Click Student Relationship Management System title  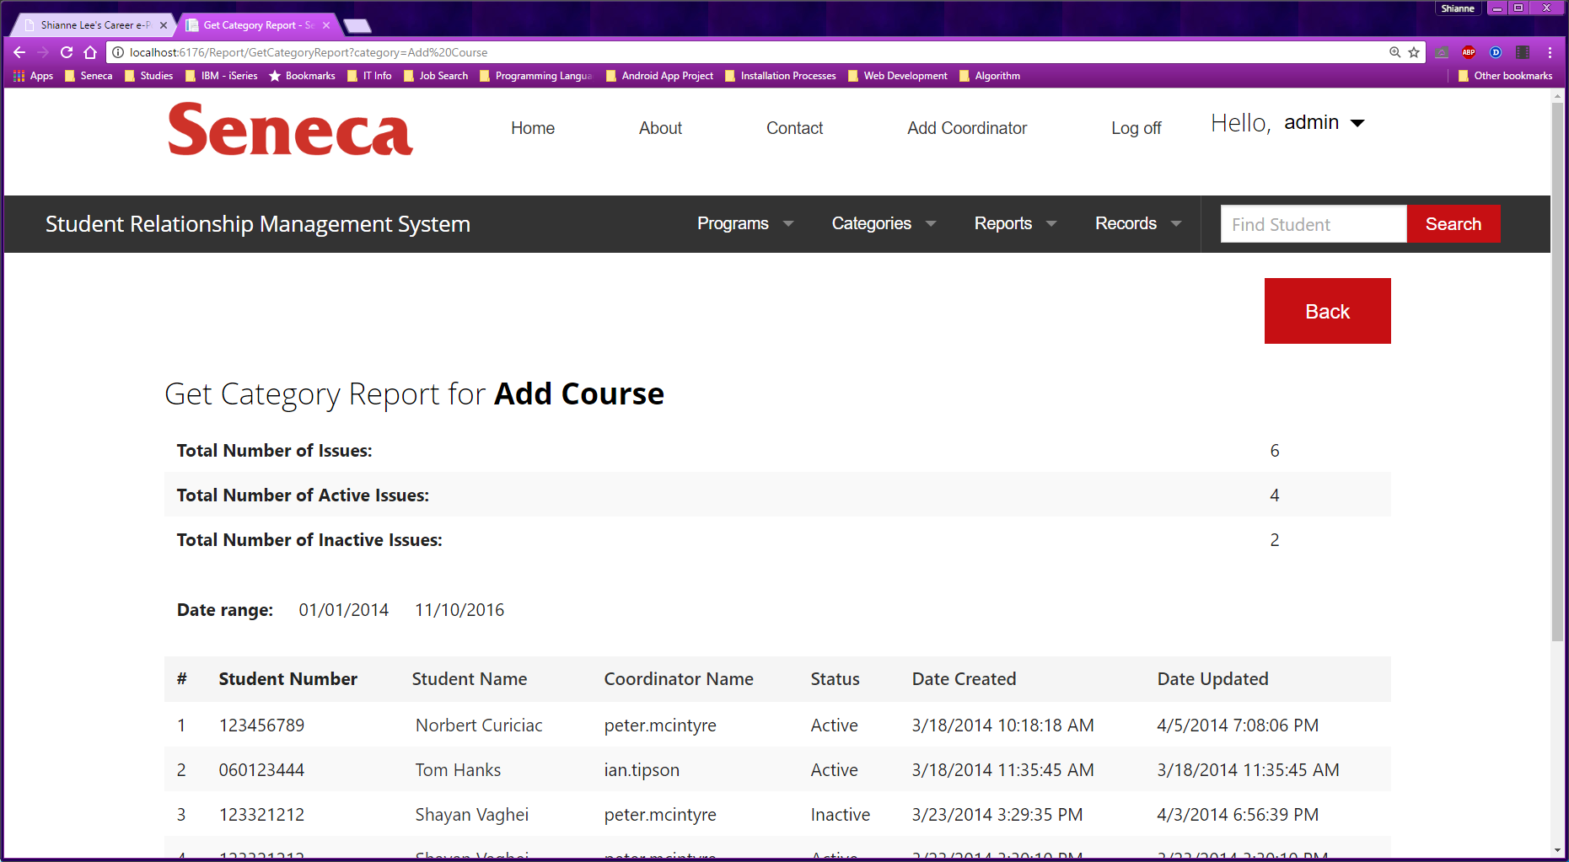pyautogui.click(x=258, y=224)
